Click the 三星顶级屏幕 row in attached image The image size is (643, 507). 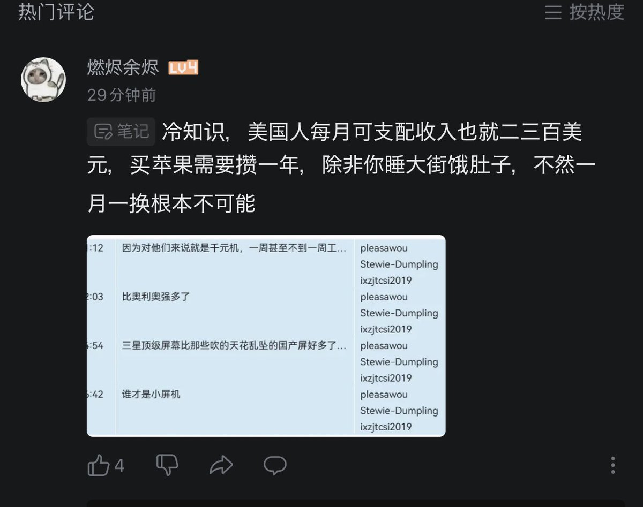click(235, 346)
